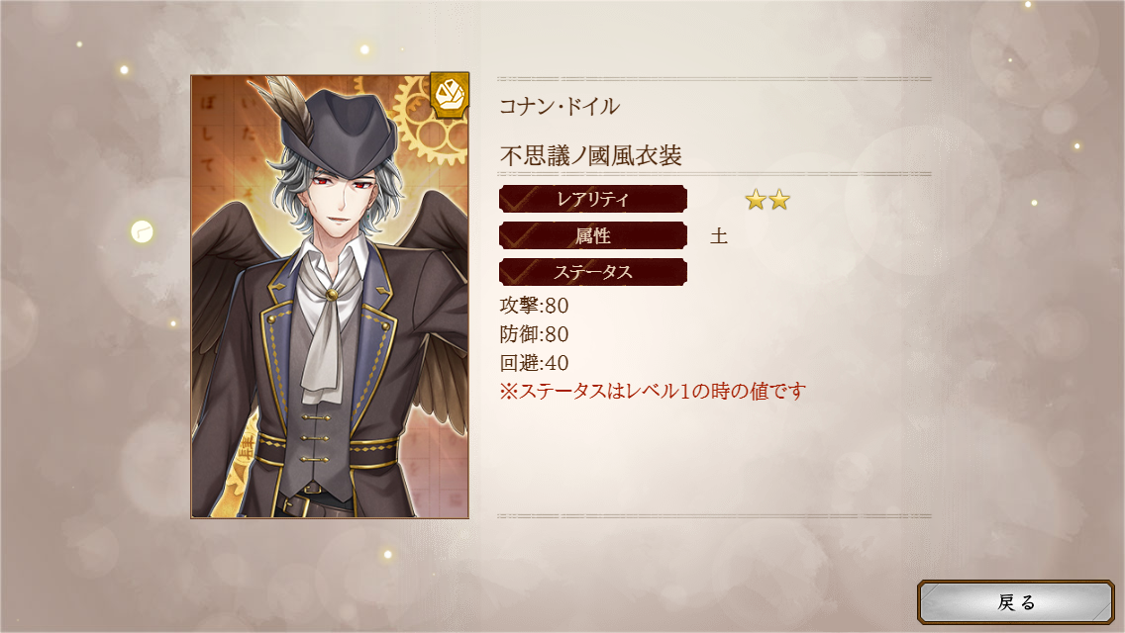
Task: Click the 属性 label banner
Action: [593, 235]
